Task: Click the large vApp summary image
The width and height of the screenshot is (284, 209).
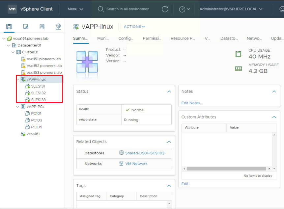Action: coord(87,62)
